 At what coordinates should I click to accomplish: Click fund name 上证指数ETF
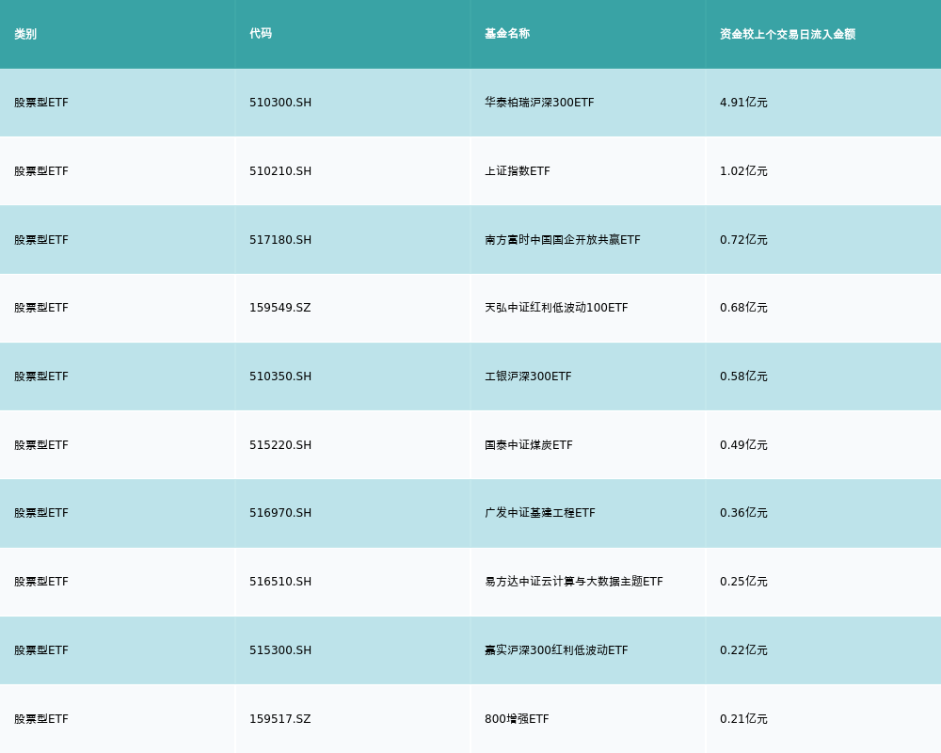pyautogui.click(x=518, y=171)
